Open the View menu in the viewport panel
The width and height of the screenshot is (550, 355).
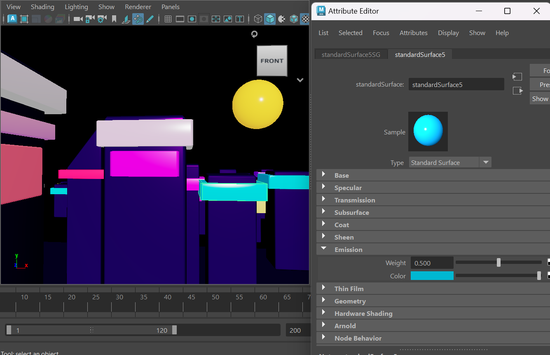point(14,7)
